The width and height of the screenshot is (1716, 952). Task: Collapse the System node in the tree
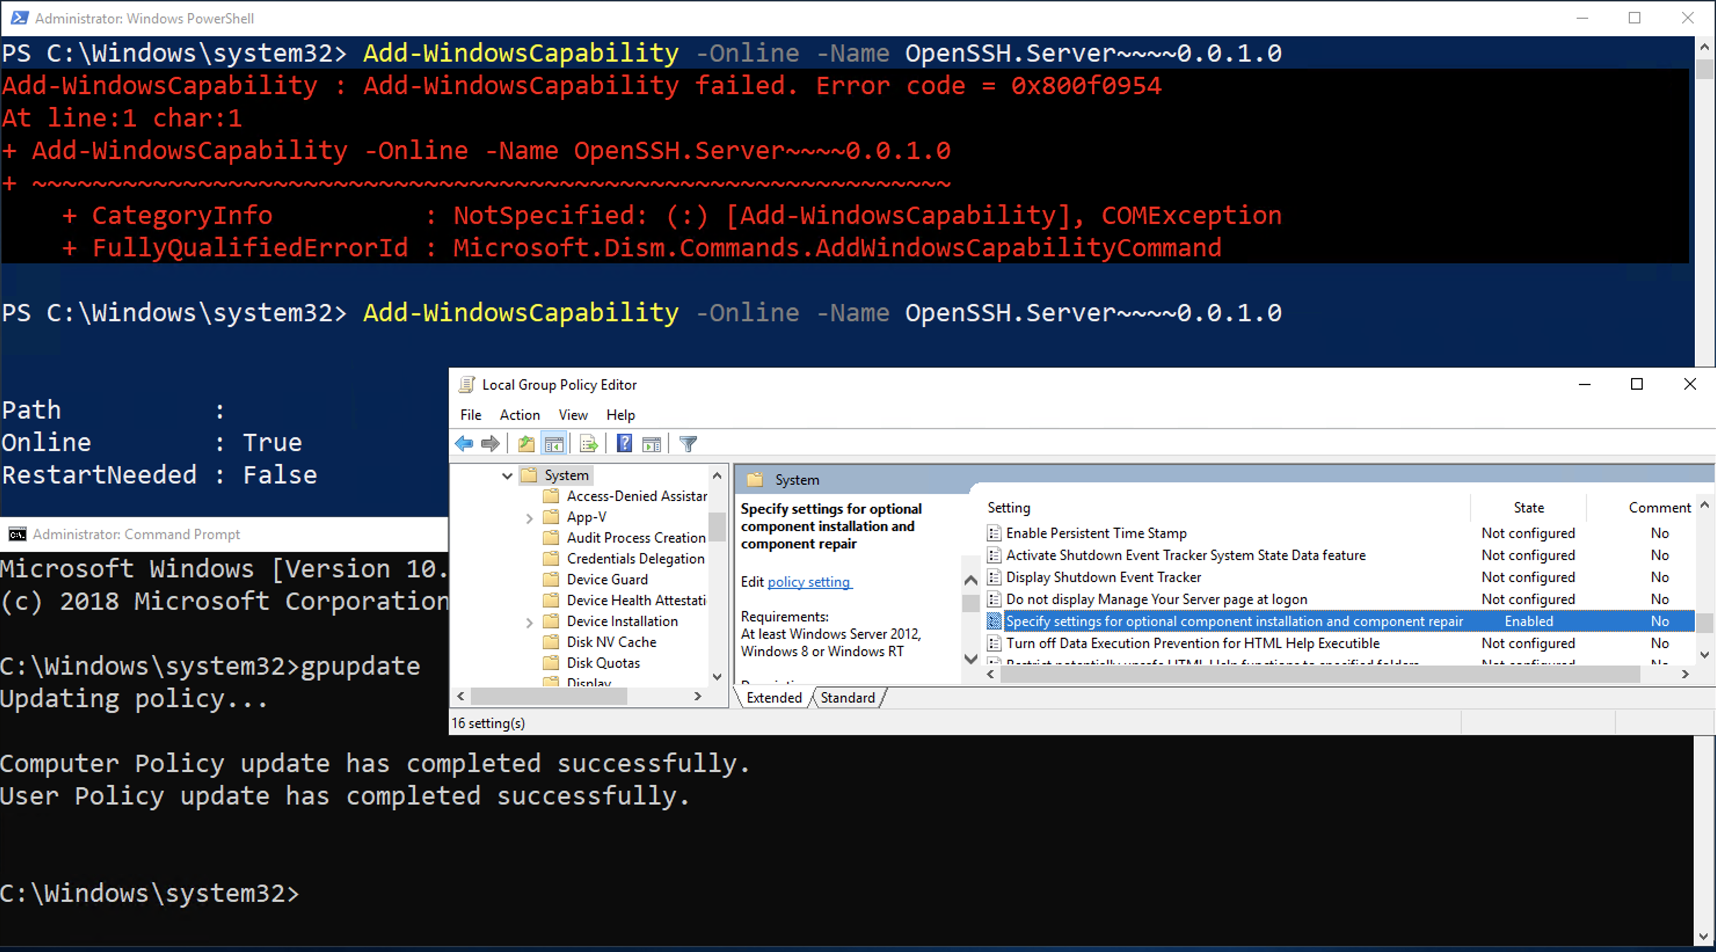point(507,475)
